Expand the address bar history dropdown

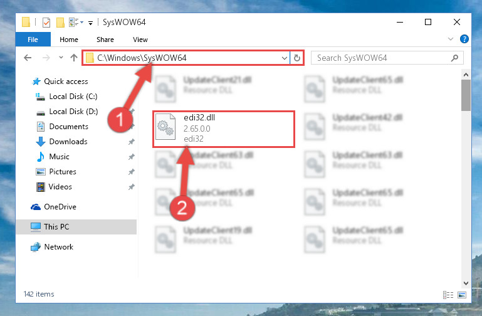click(x=285, y=58)
